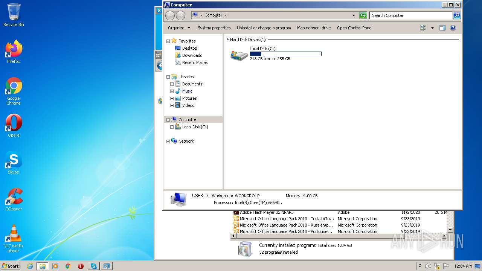Launch Firefox from desktop shortcut
482x271 pixels.
(x=14, y=52)
